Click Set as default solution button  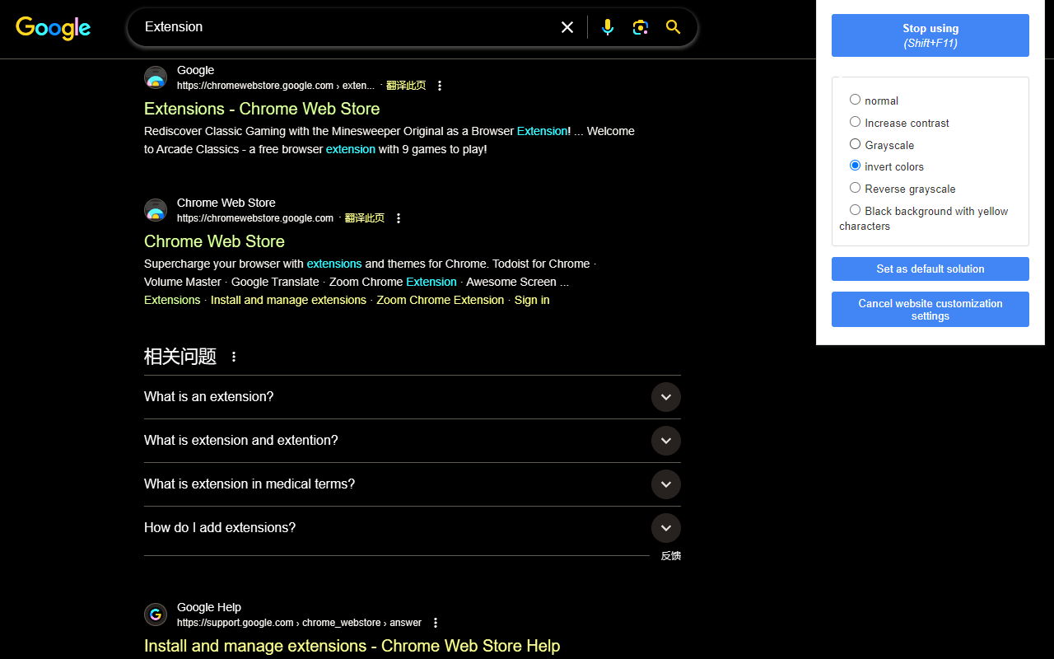point(930,269)
